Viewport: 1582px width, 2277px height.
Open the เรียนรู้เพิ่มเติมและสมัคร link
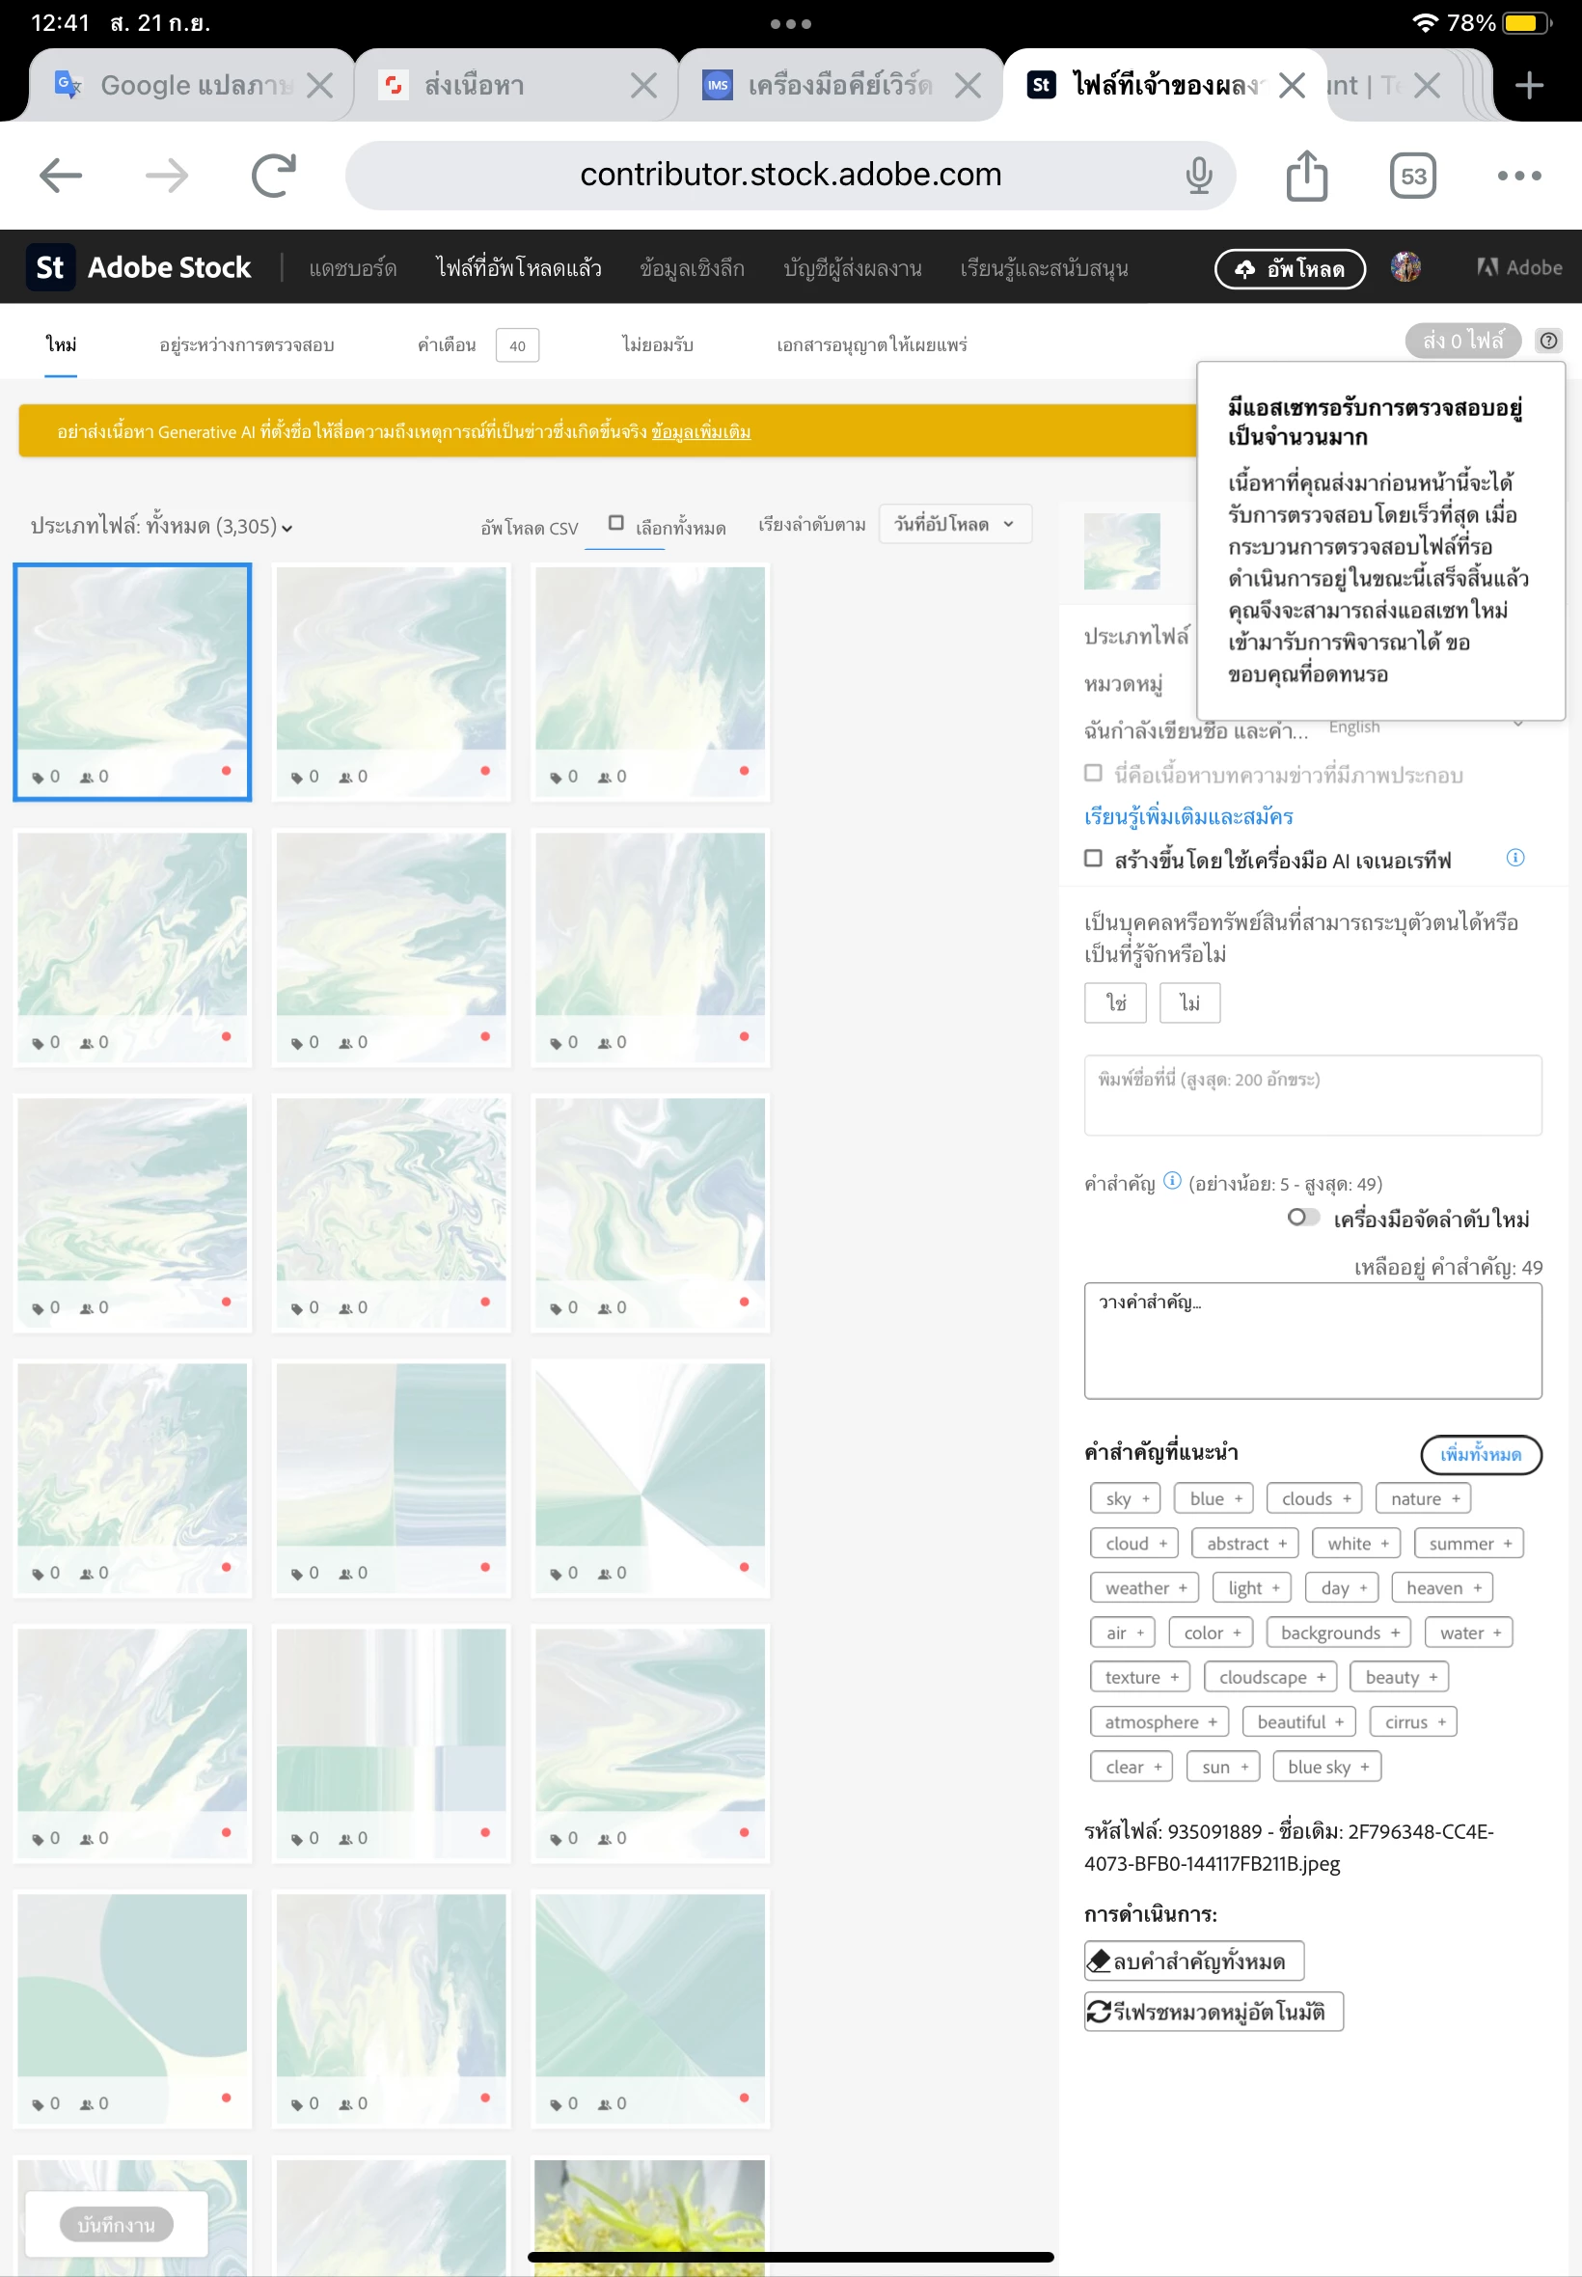click(1188, 816)
